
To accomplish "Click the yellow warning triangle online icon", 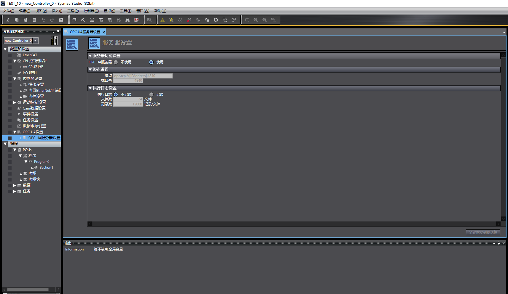I will coord(163,20).
